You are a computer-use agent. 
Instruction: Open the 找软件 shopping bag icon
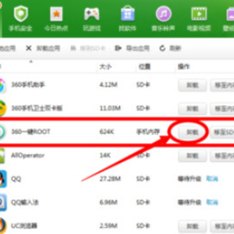[127, 14]
